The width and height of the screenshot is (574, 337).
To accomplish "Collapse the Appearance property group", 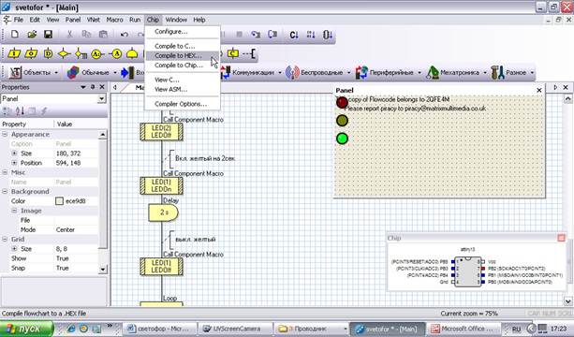I will [x=5, y=134].
